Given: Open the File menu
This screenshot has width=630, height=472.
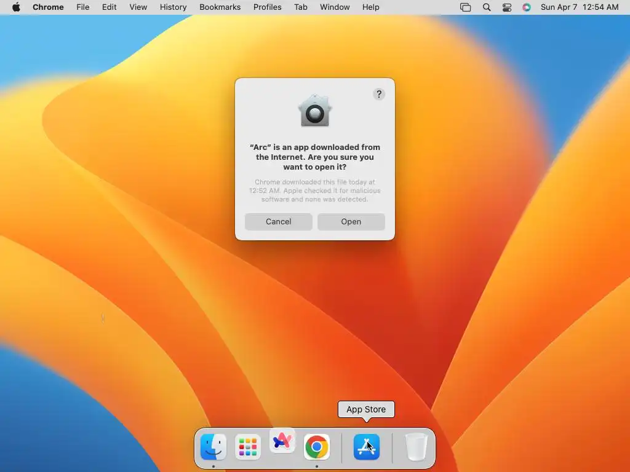Looking at the screenshot, I should 83,7.
